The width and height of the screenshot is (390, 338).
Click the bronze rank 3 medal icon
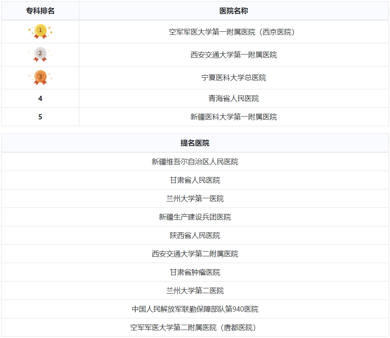pyautogui.click(x=40, y=77)
